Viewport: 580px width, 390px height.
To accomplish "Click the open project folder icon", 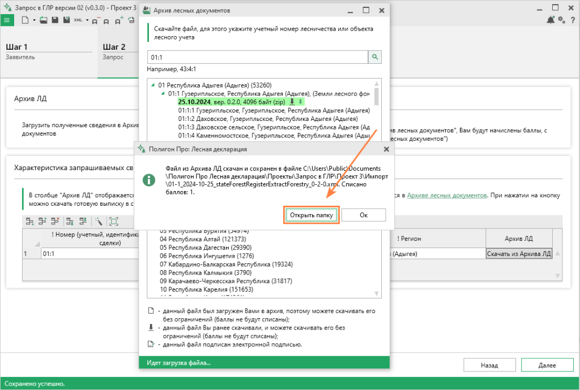I will click(x=44, y=20).
